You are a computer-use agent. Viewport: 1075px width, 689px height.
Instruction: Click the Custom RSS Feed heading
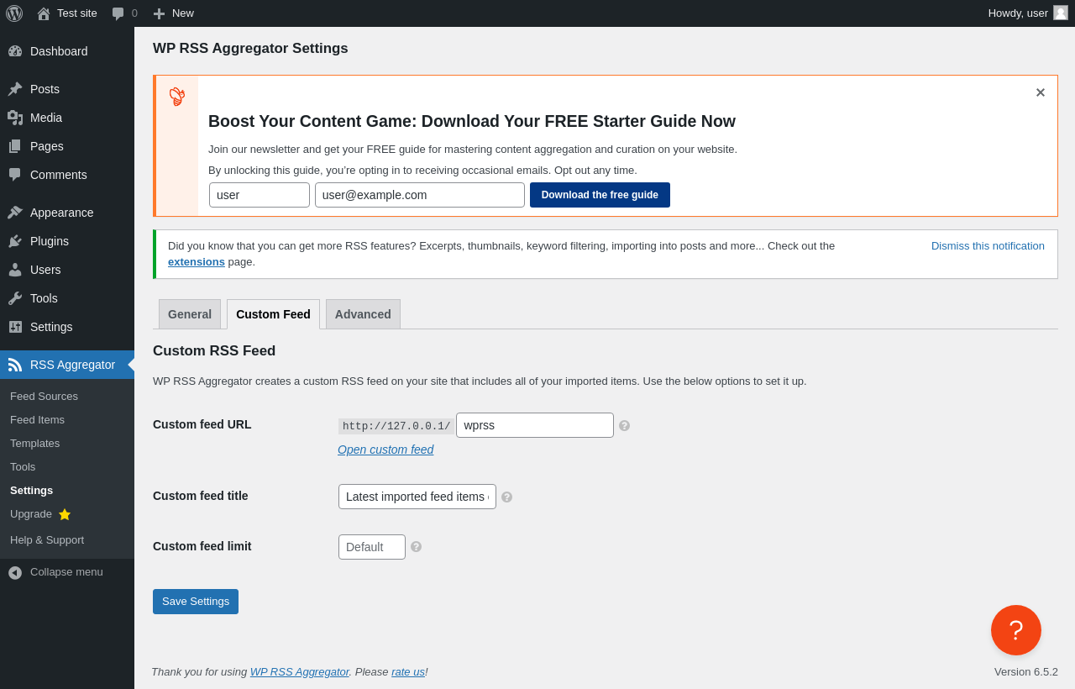214,351
